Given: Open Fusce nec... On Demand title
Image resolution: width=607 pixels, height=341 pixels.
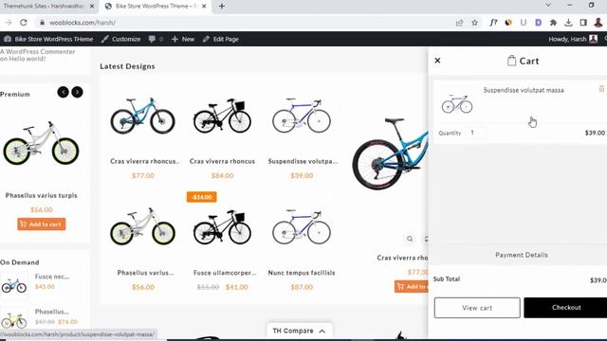Looking at the screenshot, I should tap(52, 277).
